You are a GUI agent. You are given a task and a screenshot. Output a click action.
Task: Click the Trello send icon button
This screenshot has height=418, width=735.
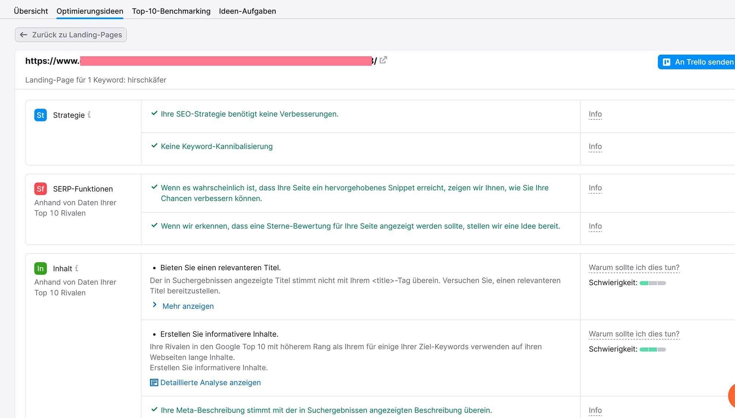667,62
